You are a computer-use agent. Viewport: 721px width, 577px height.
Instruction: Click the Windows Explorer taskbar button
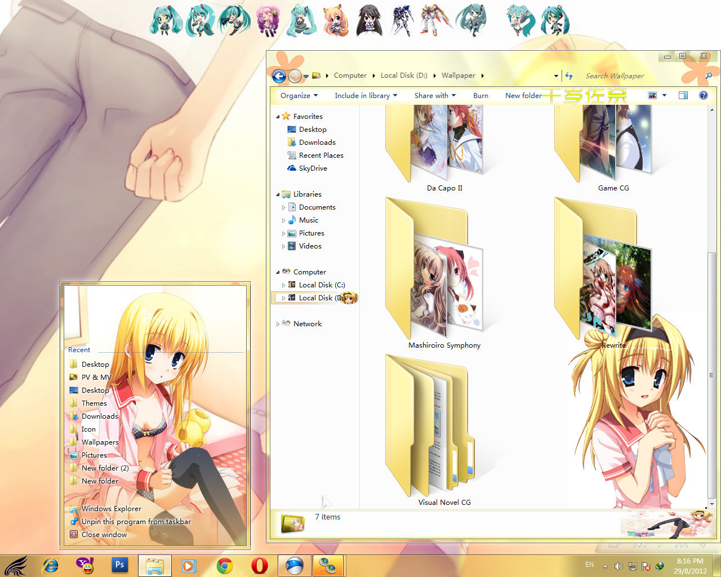[154, 566]
